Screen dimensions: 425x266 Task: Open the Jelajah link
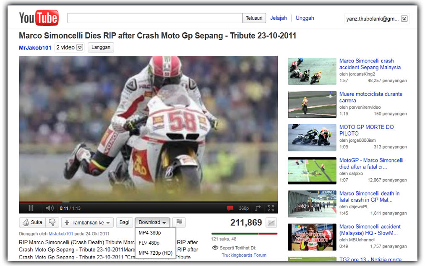click(278, 18)
